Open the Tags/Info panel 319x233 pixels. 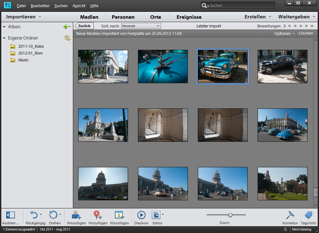tap(308, 215)
